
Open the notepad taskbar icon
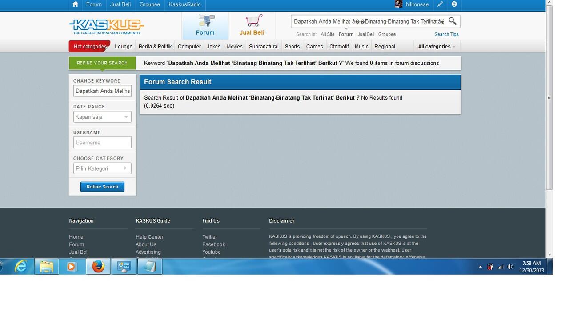click(x=150, y=266)
